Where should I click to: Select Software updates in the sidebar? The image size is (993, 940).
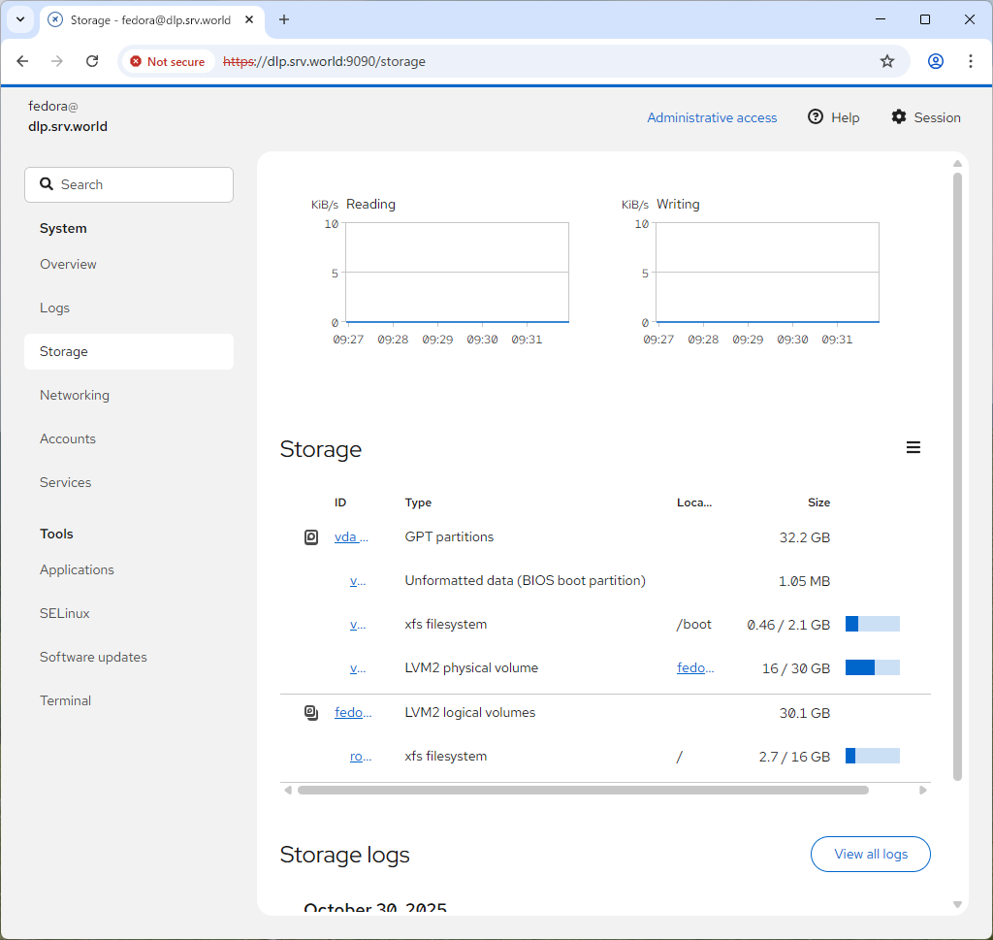pos(93,657)
